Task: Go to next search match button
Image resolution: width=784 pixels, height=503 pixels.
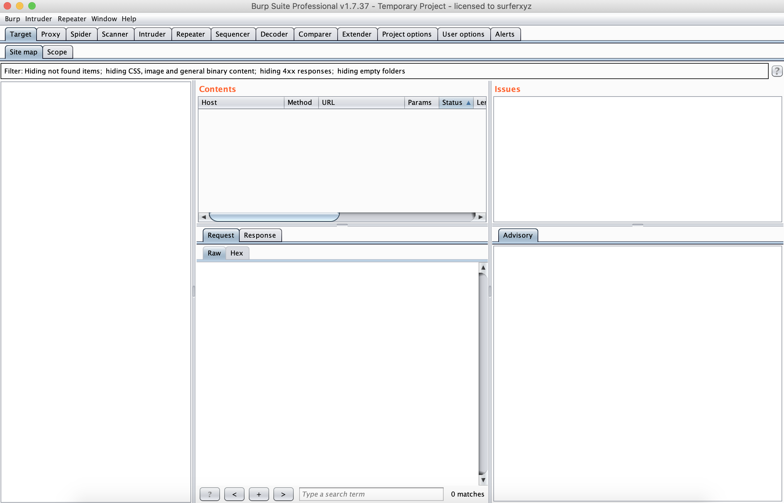Action: (x=283, y=494)
